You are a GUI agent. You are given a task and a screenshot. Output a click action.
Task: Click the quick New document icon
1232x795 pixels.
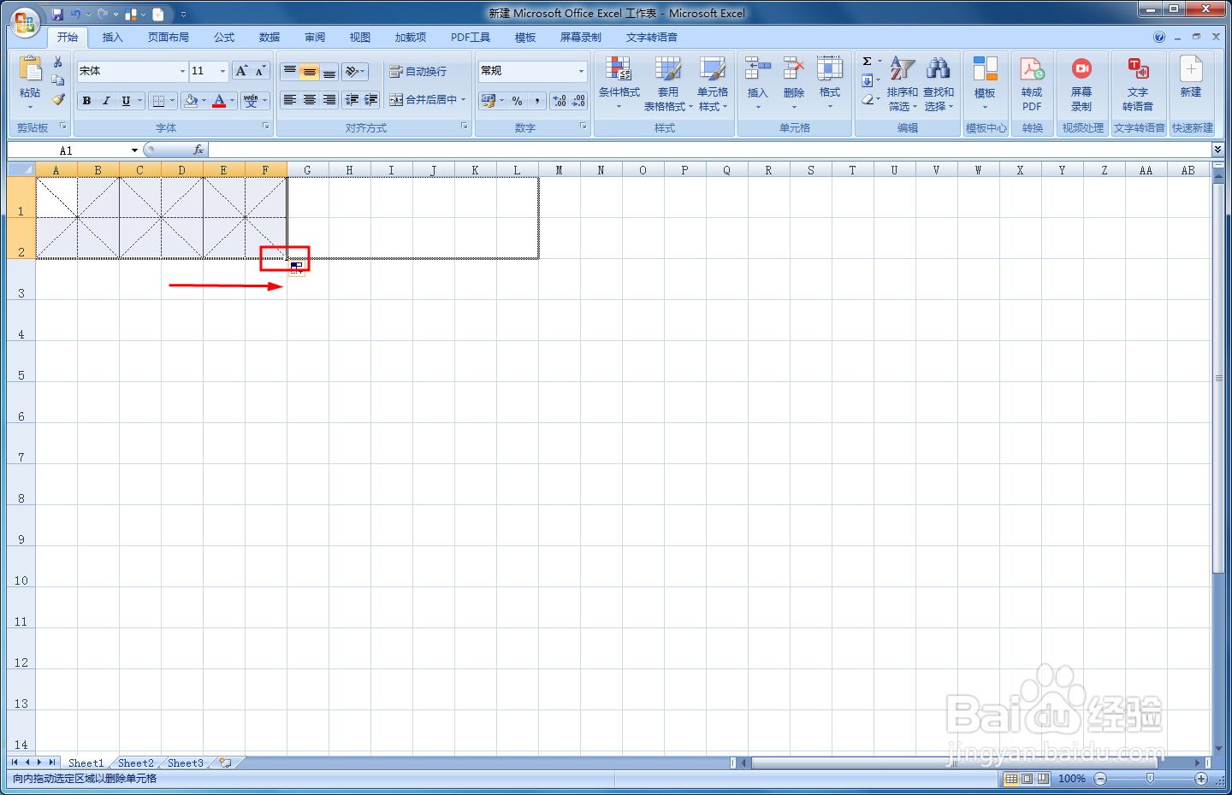click(x=1191, y=68)
